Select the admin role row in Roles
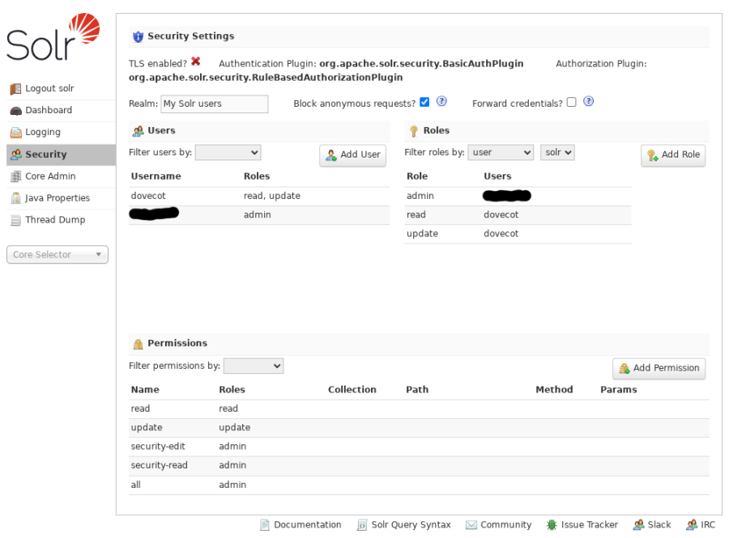This screenshot has height=538, width=729. point(518,197)
